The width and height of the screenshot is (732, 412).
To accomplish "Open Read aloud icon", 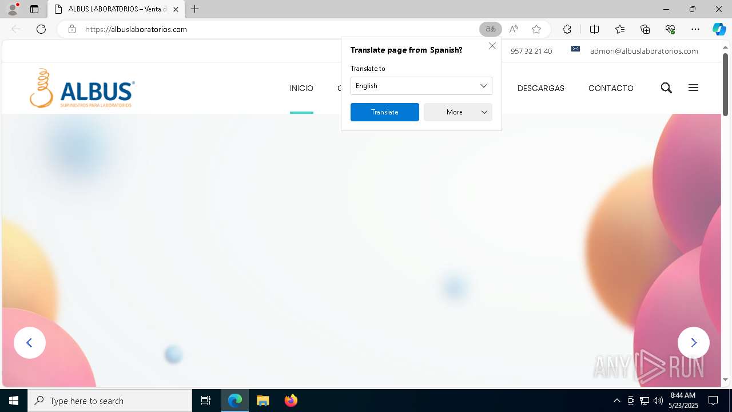I will point(514,29).
